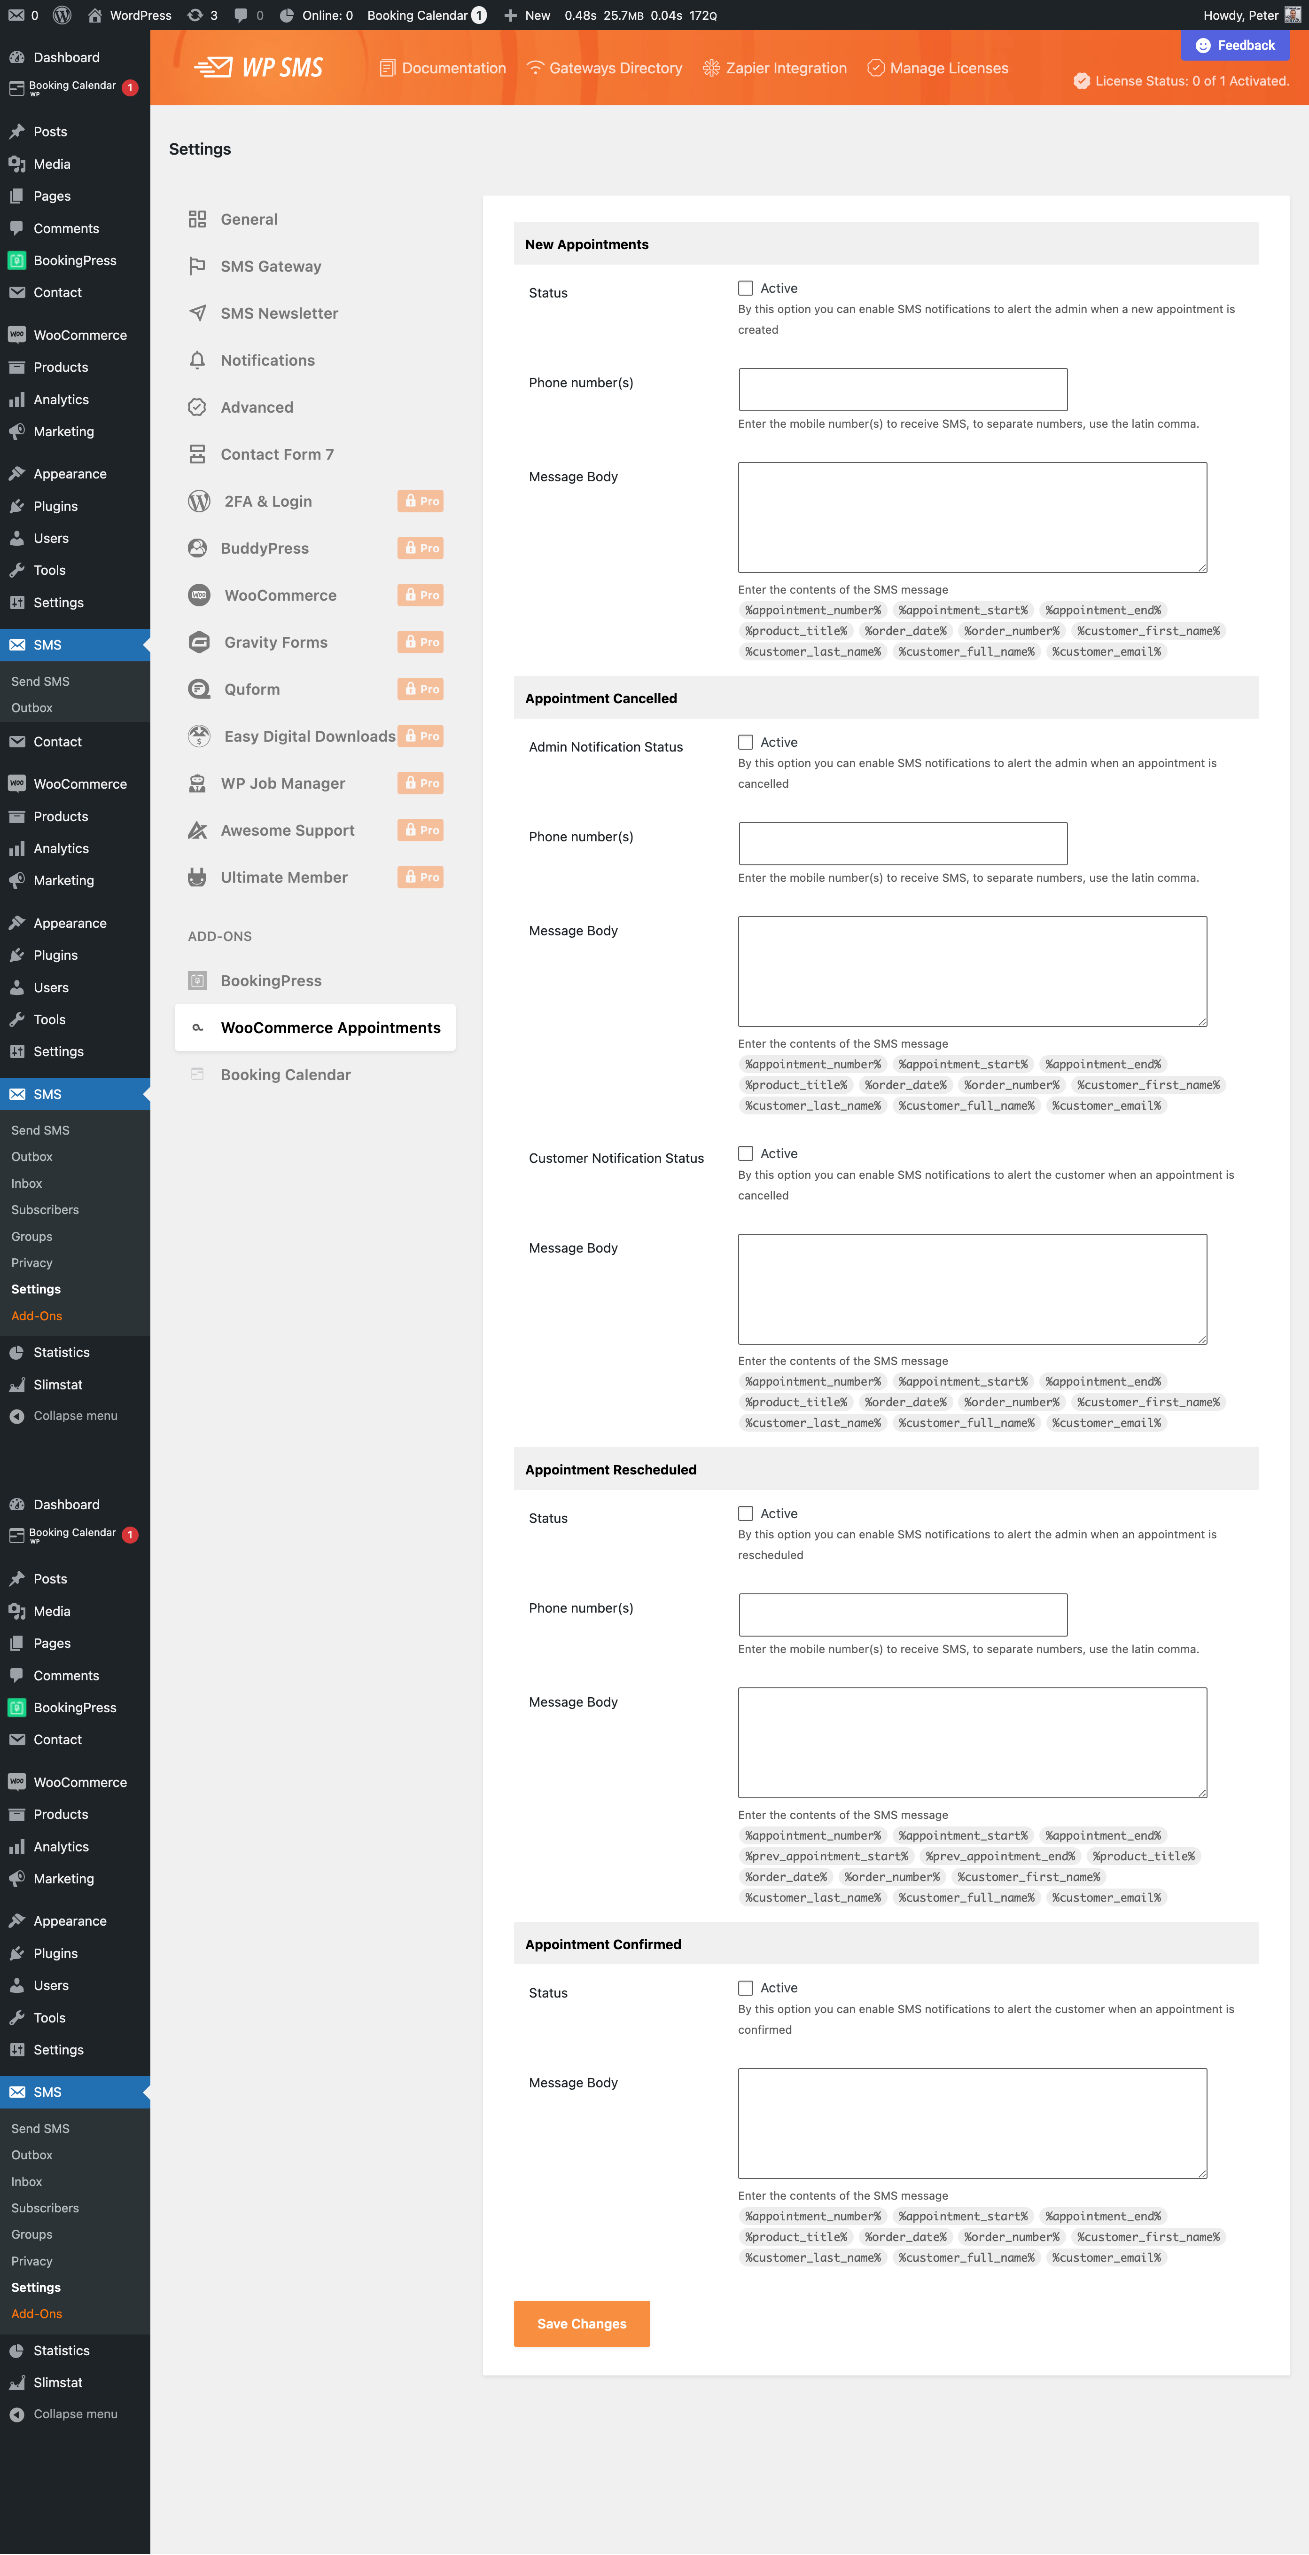Click the %prev_appointment_start% placeholder tag

coord(826,1857)
